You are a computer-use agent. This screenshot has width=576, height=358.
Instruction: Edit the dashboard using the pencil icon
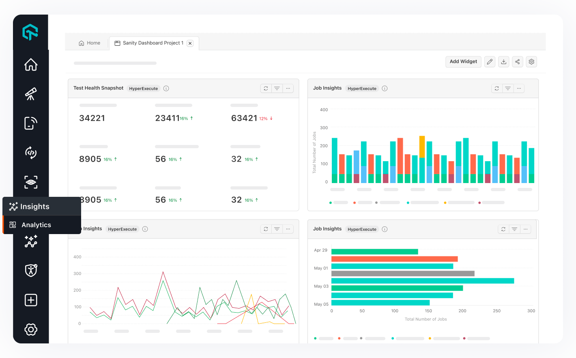490,62
